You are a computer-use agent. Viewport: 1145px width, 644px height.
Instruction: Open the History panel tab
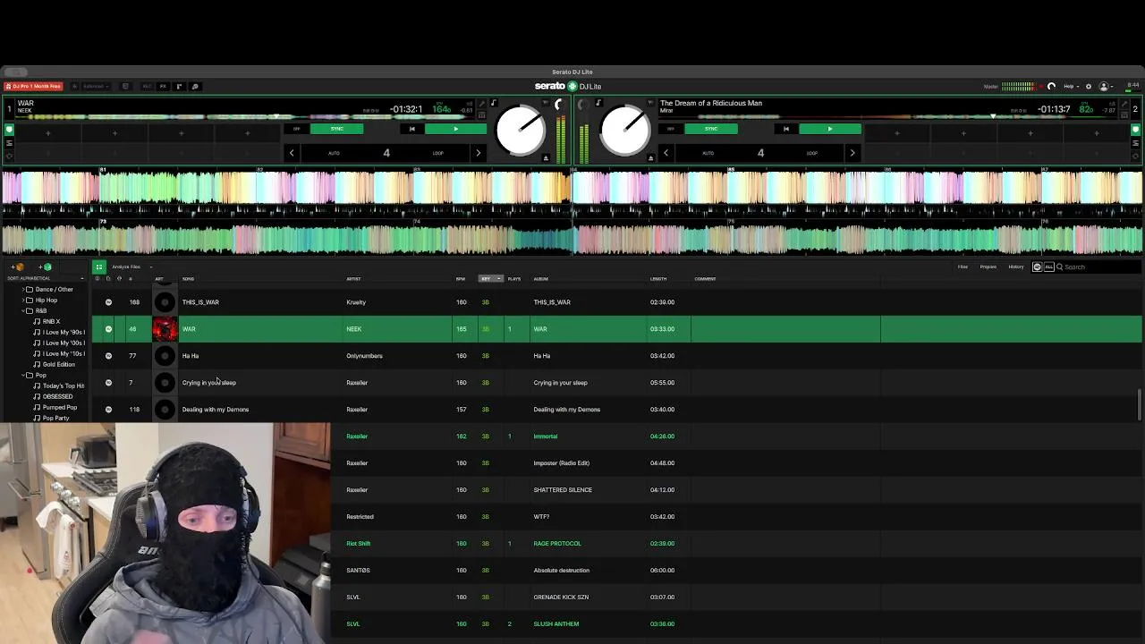click(1016, 267)
